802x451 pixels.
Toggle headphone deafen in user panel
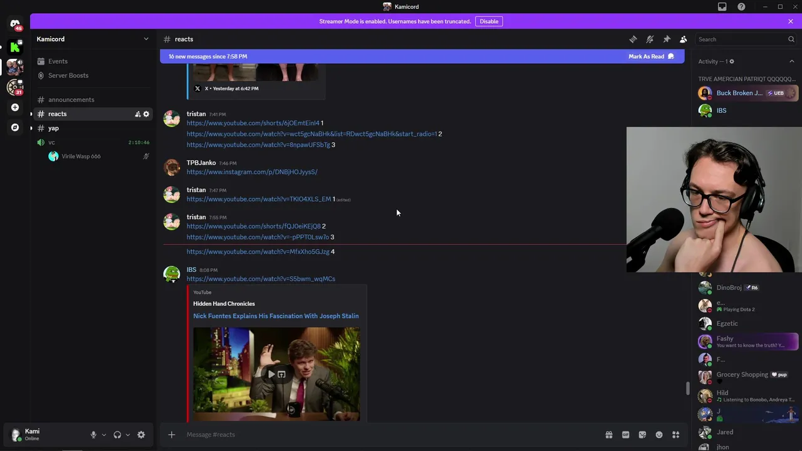pos(117,435)
